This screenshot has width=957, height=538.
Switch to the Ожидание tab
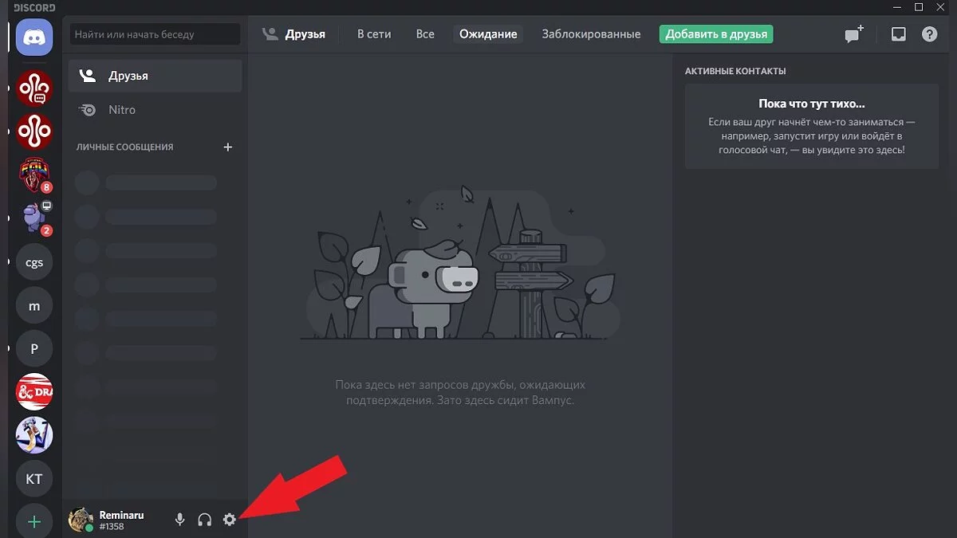point(488,34)
